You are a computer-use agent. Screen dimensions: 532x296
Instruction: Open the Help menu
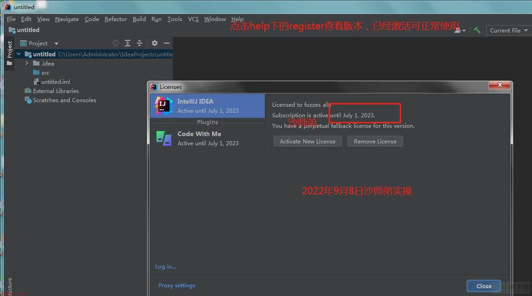237,19
